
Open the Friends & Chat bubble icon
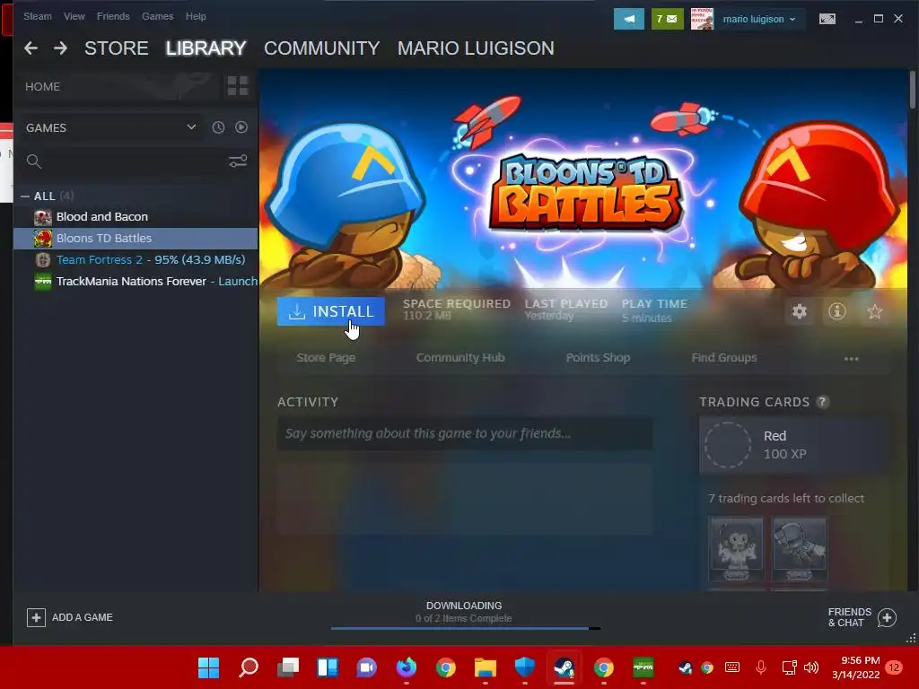[x=887, y=617]
